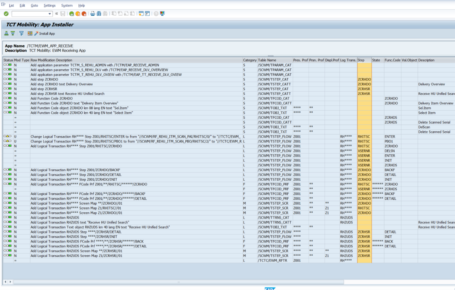
Task: Click the Find binoculars icon
Action: (x=99, y=14)
